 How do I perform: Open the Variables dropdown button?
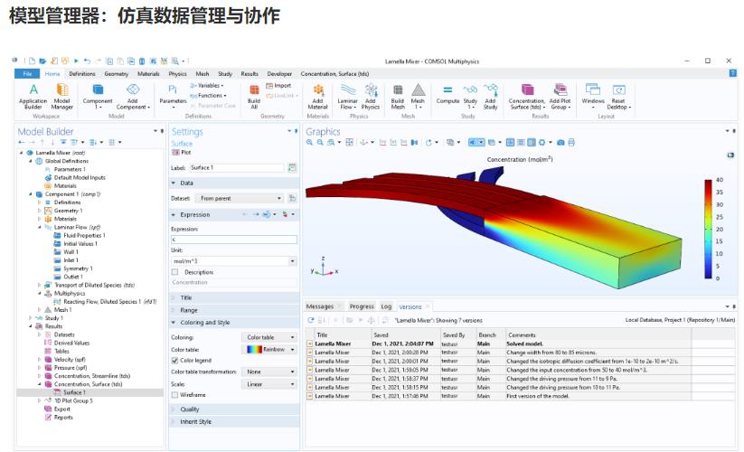click(207, 86)
